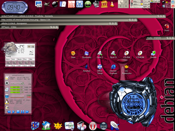The image size is (175, 131).
Task: Open VLC traffic cone launcher
Action: click(112, 4)
